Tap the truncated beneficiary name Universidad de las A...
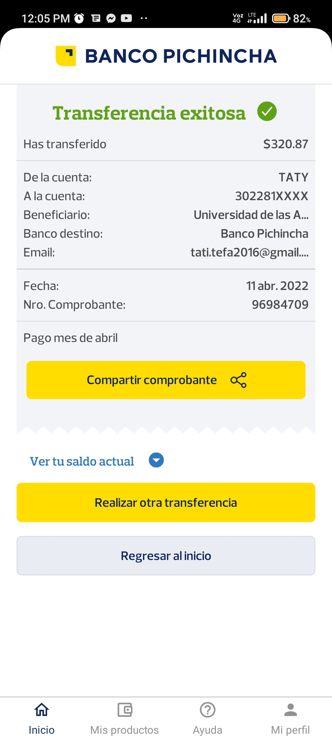Screen dimensions: 332x738 coord(251,215)
